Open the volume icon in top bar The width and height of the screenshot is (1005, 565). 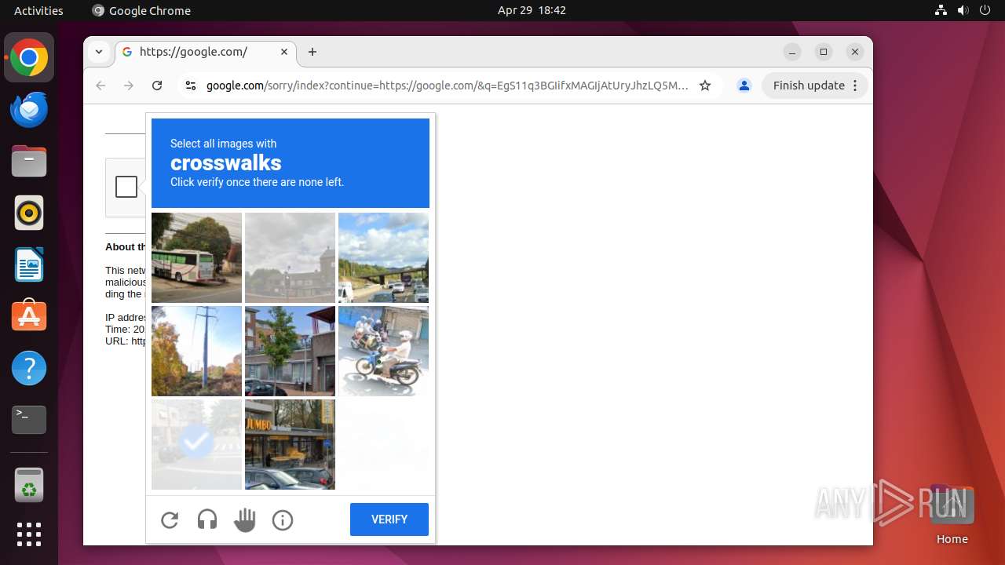tap(963, 10)
